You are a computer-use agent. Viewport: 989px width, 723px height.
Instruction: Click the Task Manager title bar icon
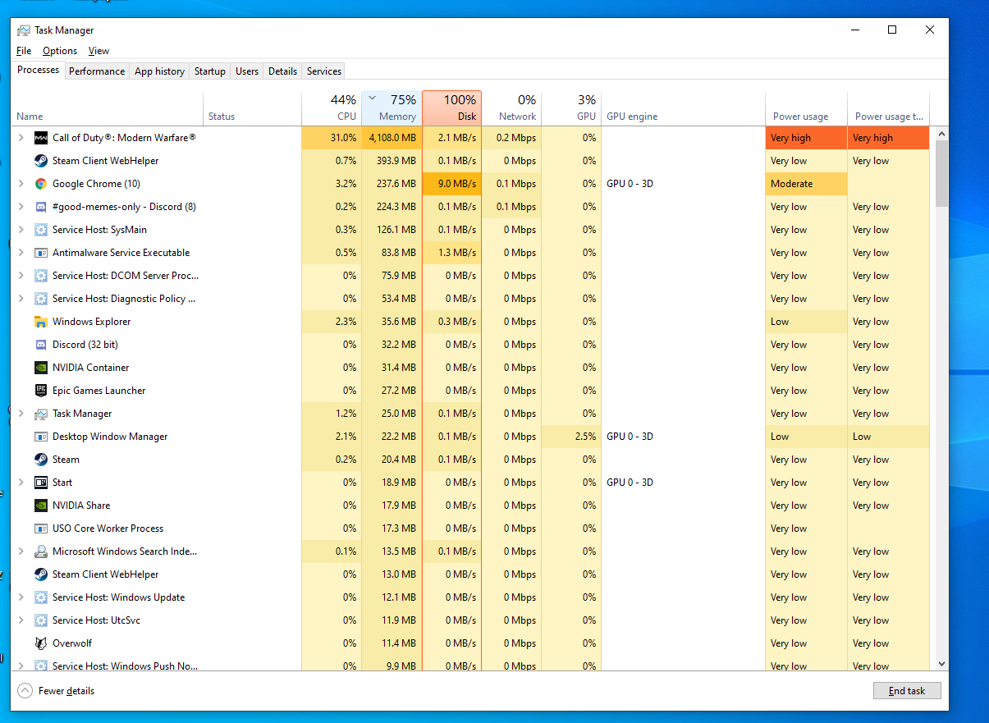click(24, 30)
